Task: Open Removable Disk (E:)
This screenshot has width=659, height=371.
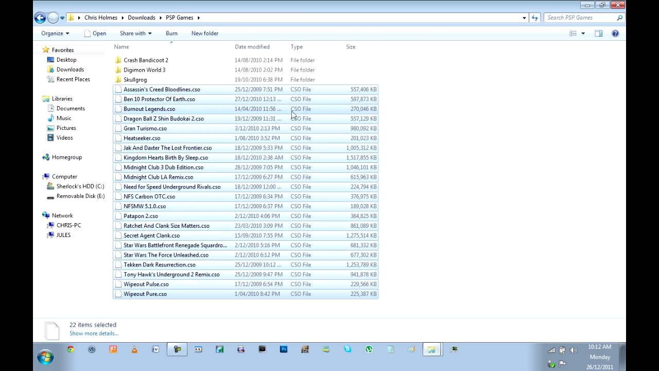Action: [x=80, y=196]
